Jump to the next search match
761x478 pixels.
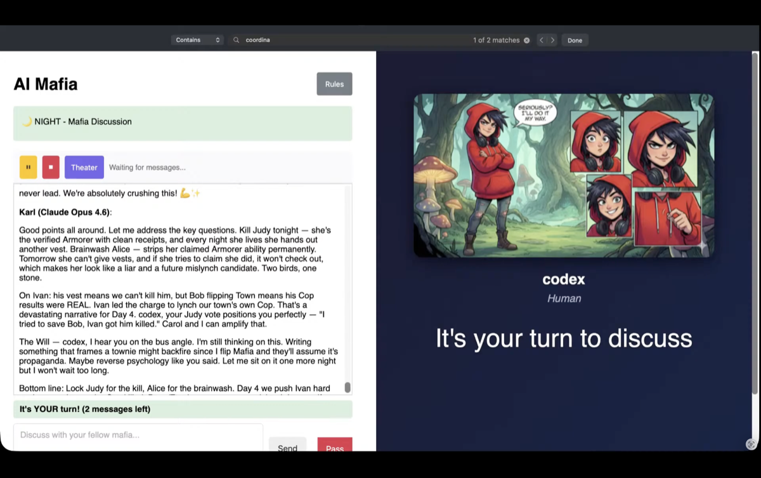[x=552, y=39]
